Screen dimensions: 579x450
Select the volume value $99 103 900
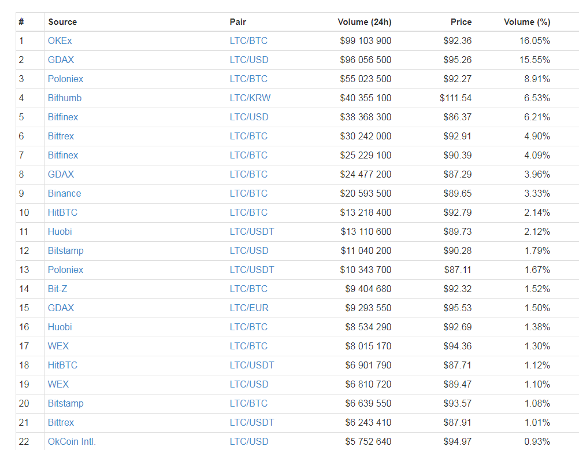[x=366, y=40]
